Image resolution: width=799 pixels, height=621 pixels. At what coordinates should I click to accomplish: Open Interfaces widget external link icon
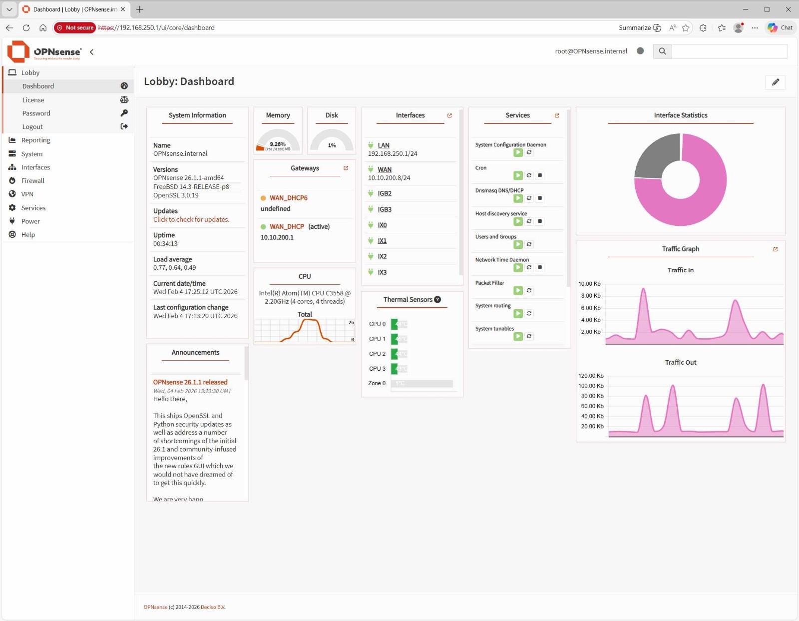[449, 115]
